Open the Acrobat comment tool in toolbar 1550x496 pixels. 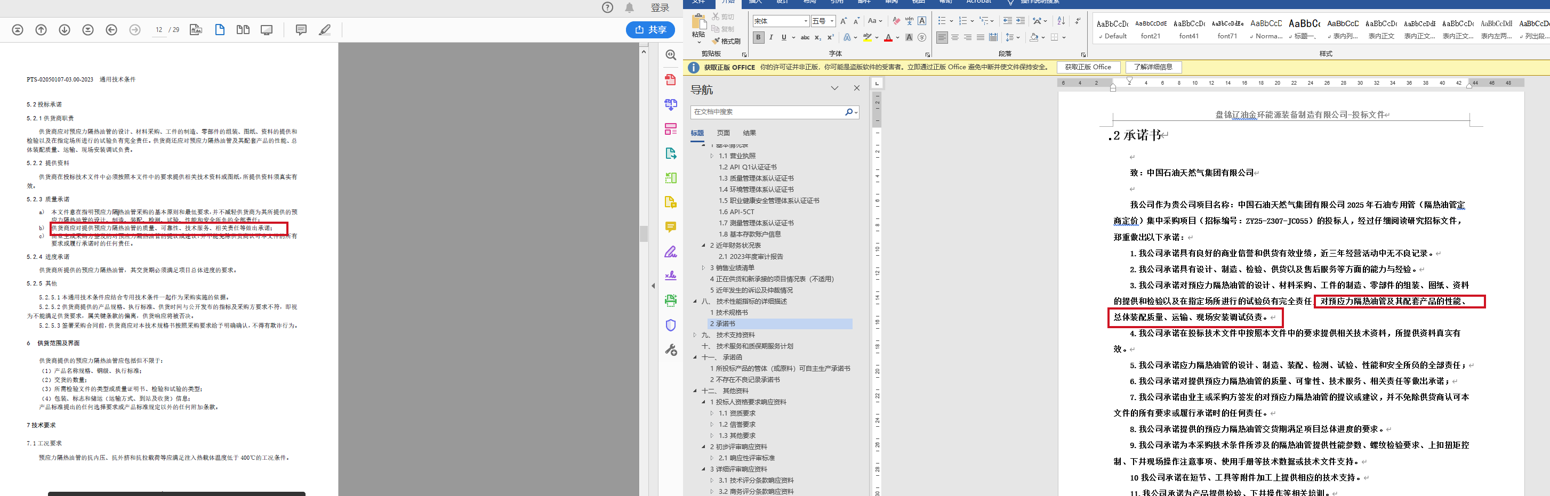301,29
